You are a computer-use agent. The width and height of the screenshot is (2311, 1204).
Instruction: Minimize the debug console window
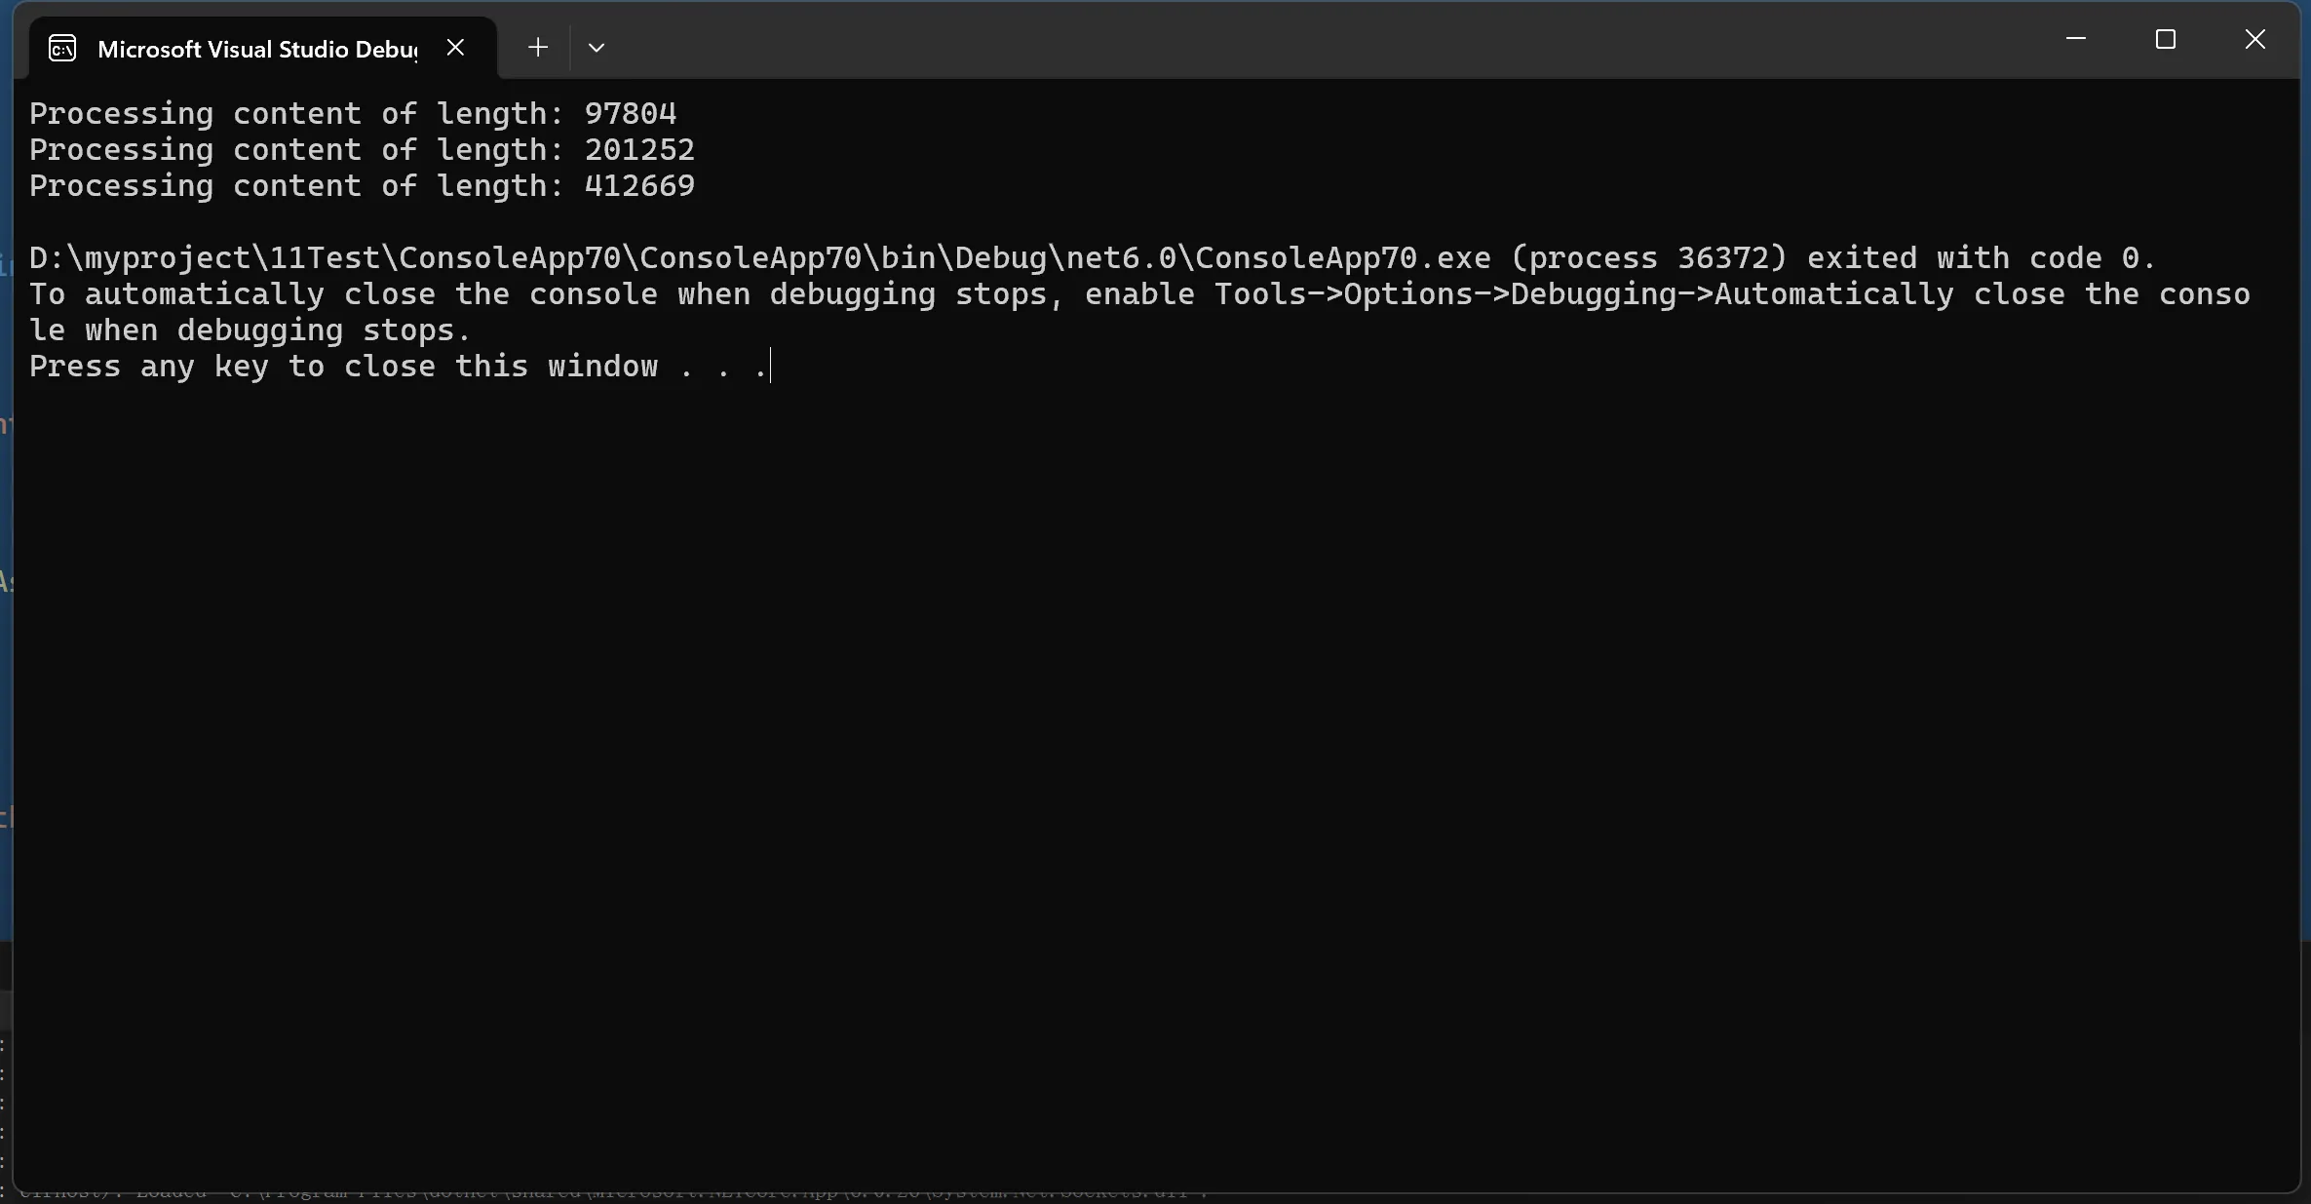point(2076,40)
